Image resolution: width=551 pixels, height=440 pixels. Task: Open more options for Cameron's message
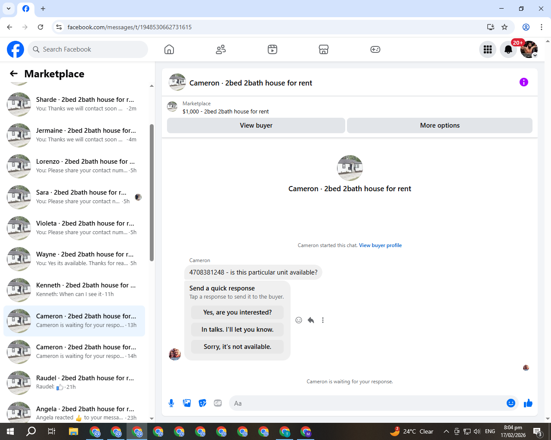(323, 320)
